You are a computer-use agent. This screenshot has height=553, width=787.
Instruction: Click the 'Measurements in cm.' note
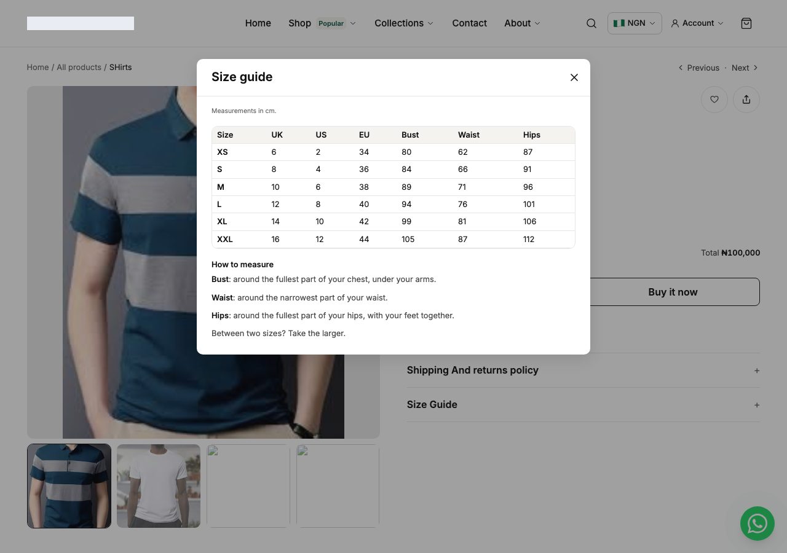click(244, 111)
